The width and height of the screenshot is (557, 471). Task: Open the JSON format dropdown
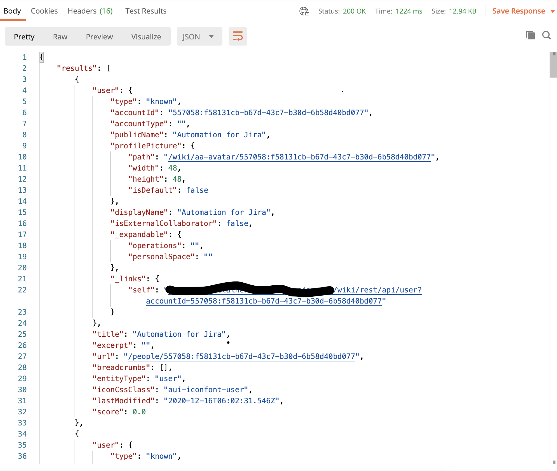[199, 37]
